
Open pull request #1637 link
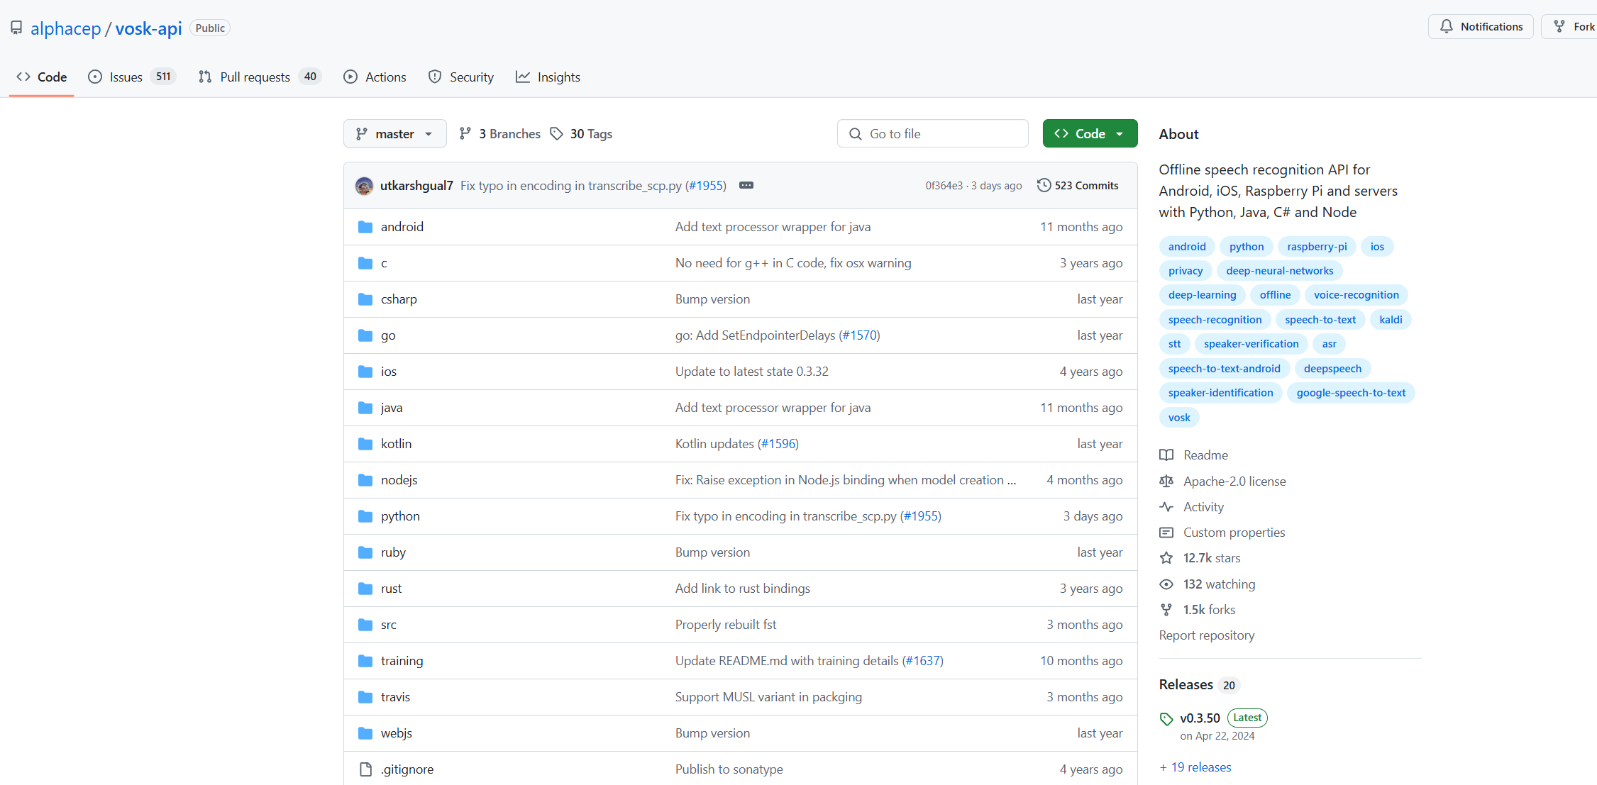coord(922,661)
